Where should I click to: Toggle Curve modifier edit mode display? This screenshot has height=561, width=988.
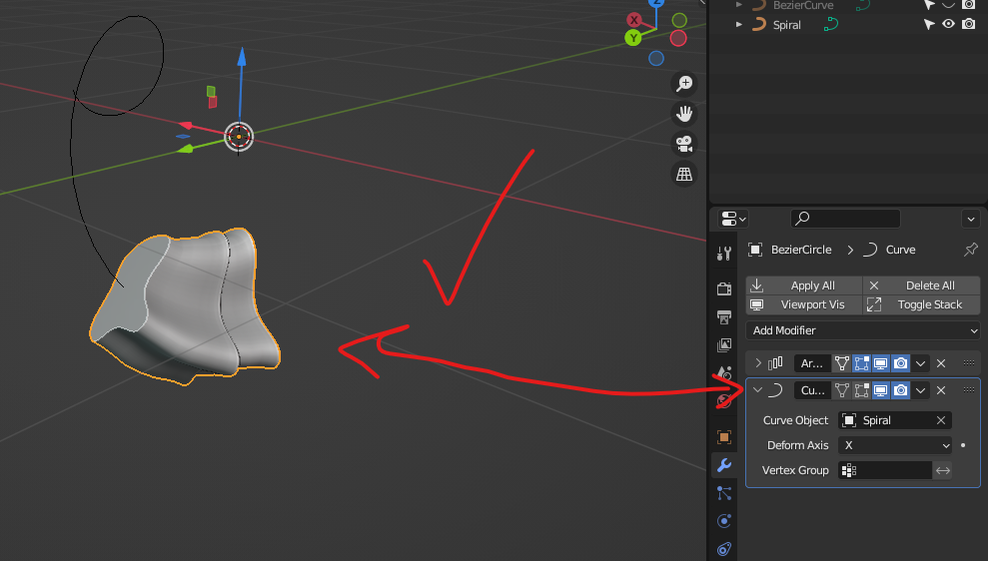click(x=861, y=390)
